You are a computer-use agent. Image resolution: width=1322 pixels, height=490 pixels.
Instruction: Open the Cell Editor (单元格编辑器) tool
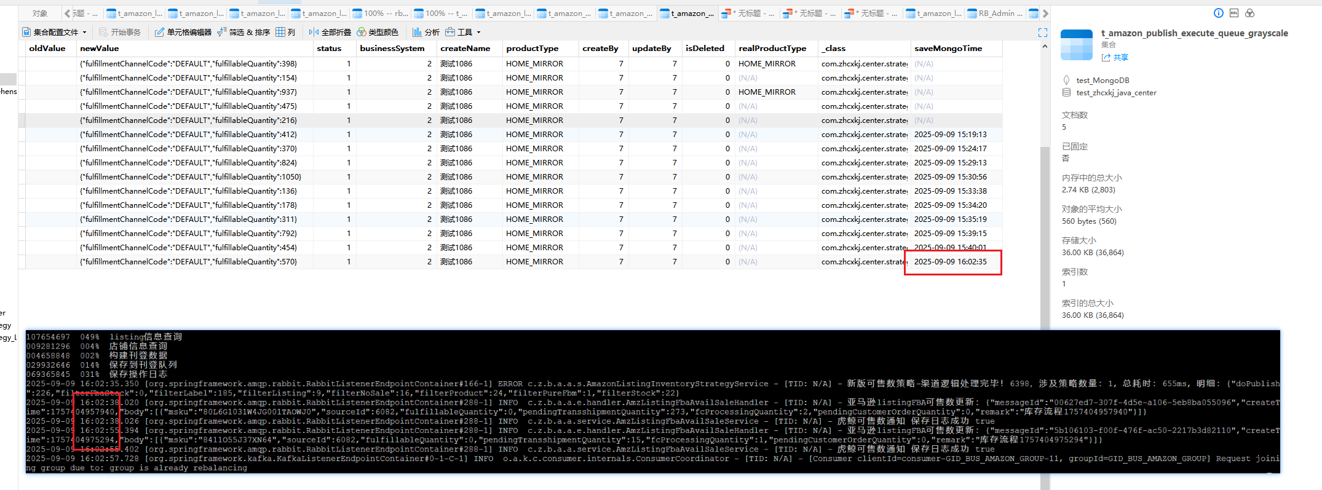pyautogui.click(x=183, y=32)
